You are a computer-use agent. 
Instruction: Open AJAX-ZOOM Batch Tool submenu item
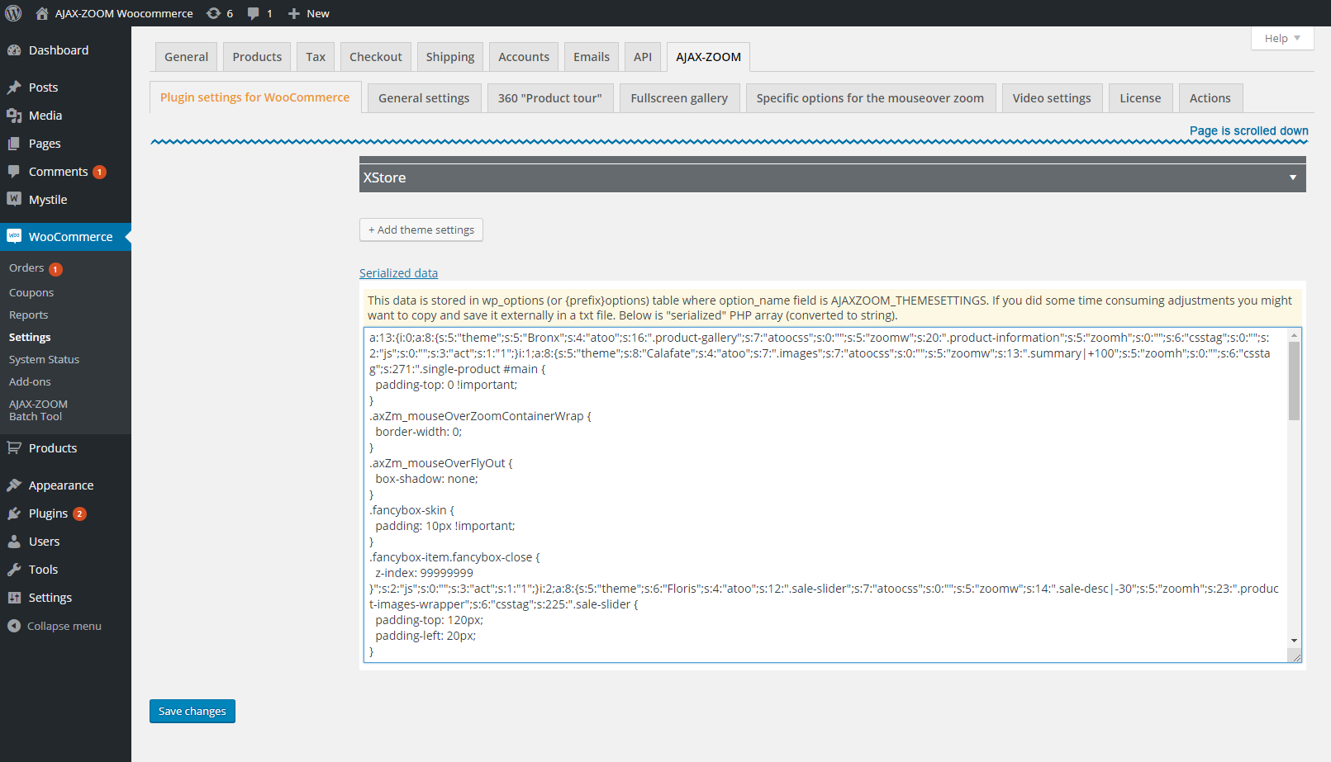pyautogui.click(x=38, y=410)
